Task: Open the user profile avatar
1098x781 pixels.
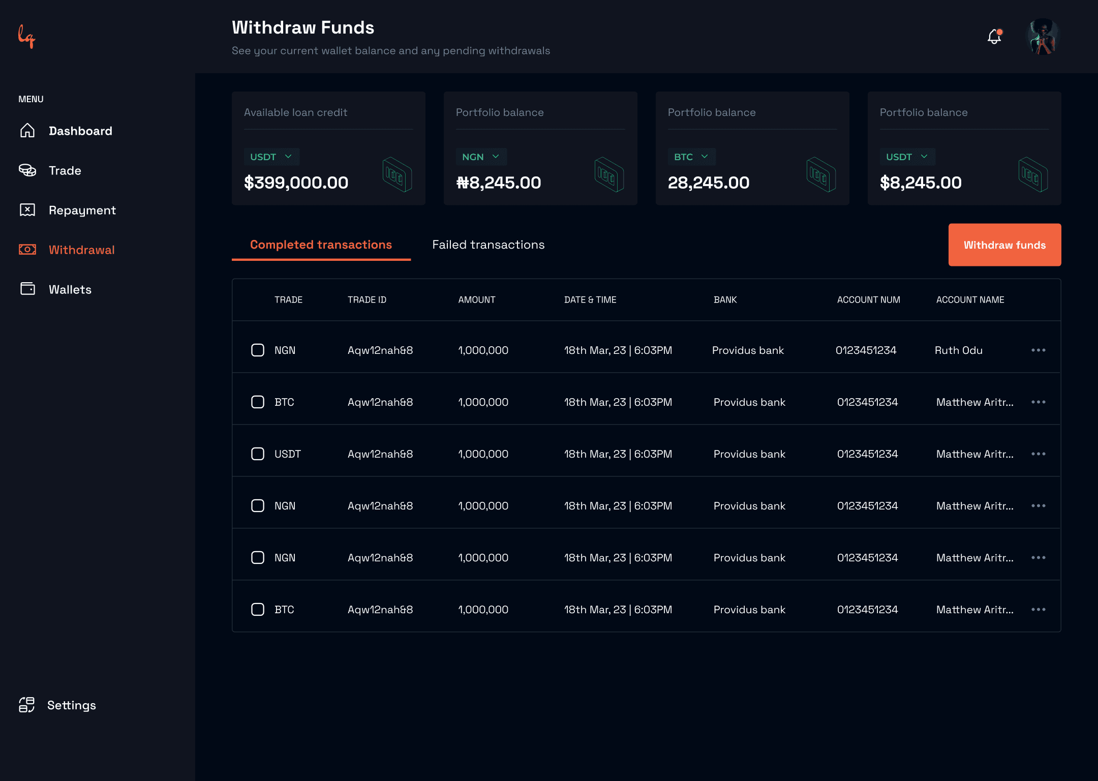Action: tap(1043, 37)
